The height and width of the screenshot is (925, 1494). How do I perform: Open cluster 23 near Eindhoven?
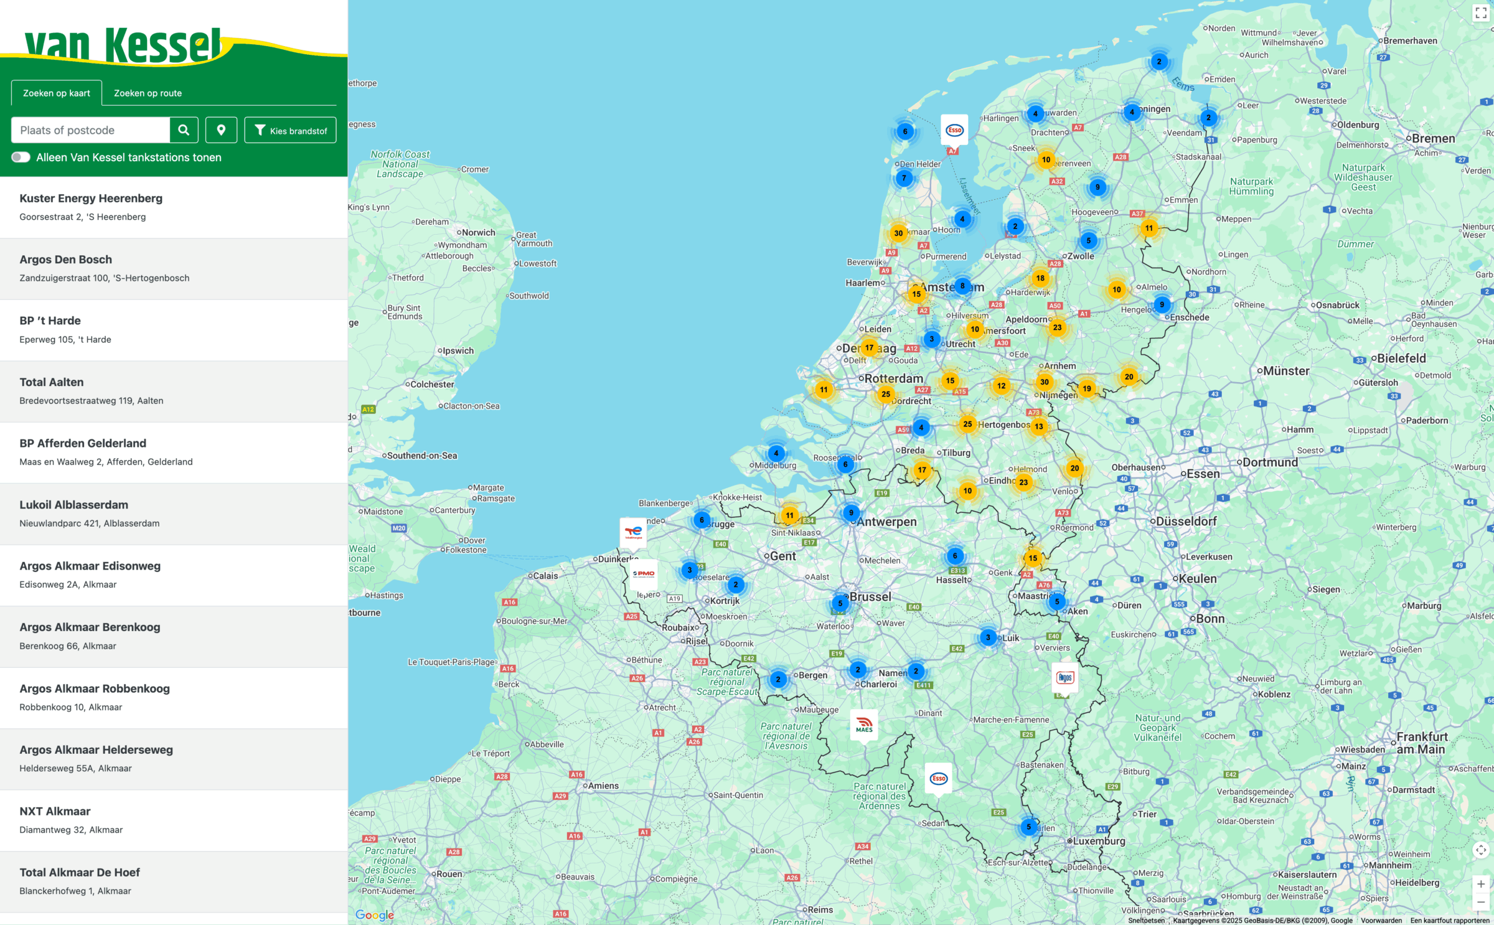(1024, 482)
